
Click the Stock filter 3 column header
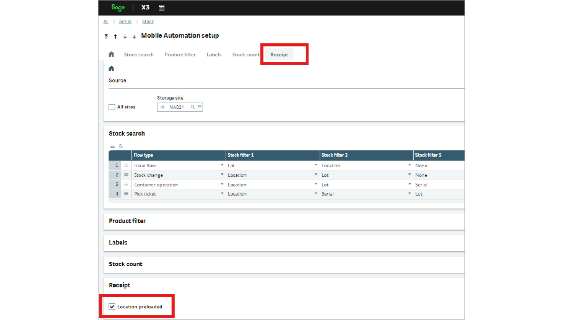point(439,155)
